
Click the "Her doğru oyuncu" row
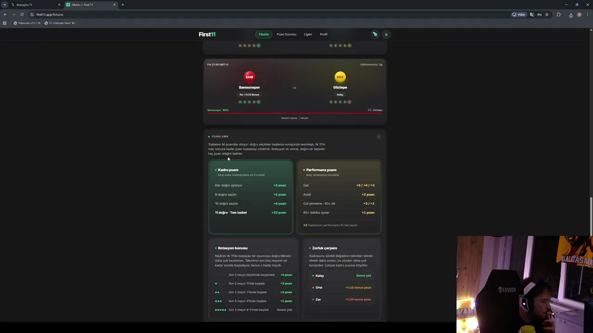tap(251, 185)
